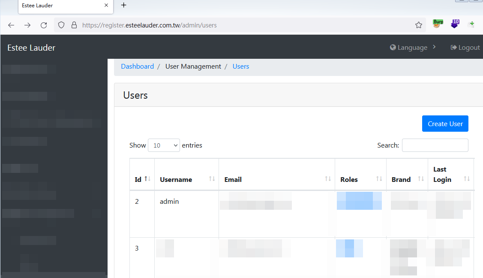This screenshot has height=278, width=483.
Task: Go back with the browser back arrow
Action: [11, 25]
